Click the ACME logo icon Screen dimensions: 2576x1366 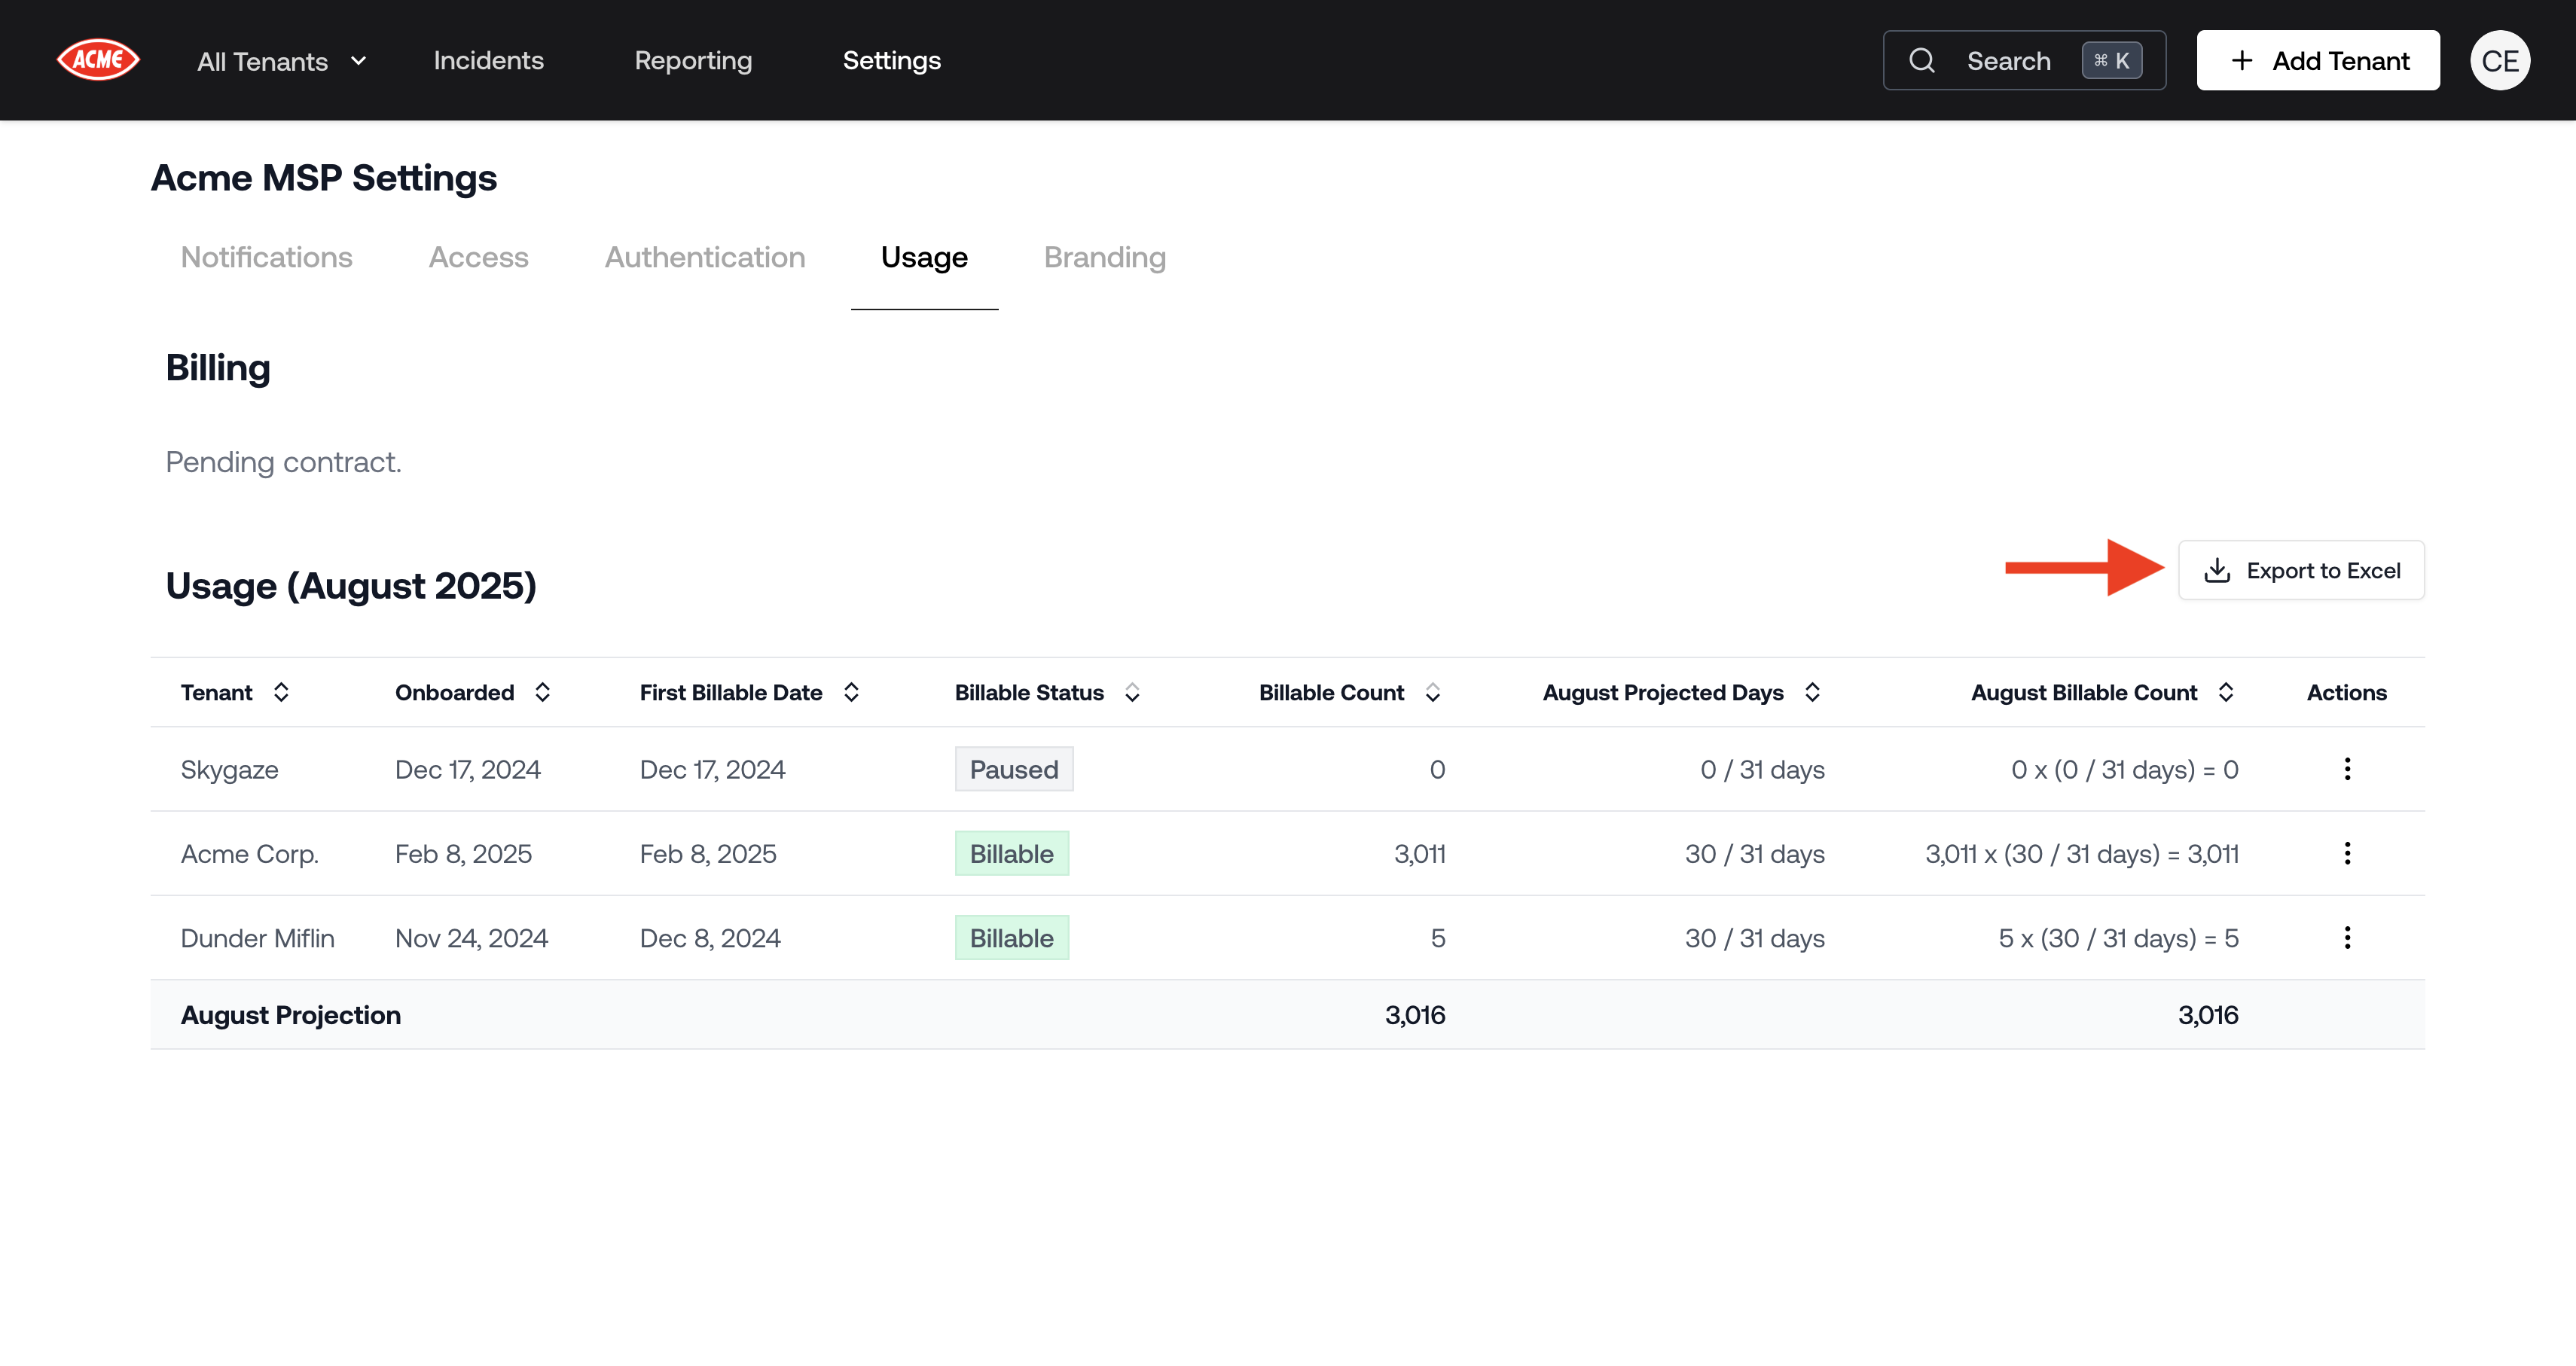(97, 60)
